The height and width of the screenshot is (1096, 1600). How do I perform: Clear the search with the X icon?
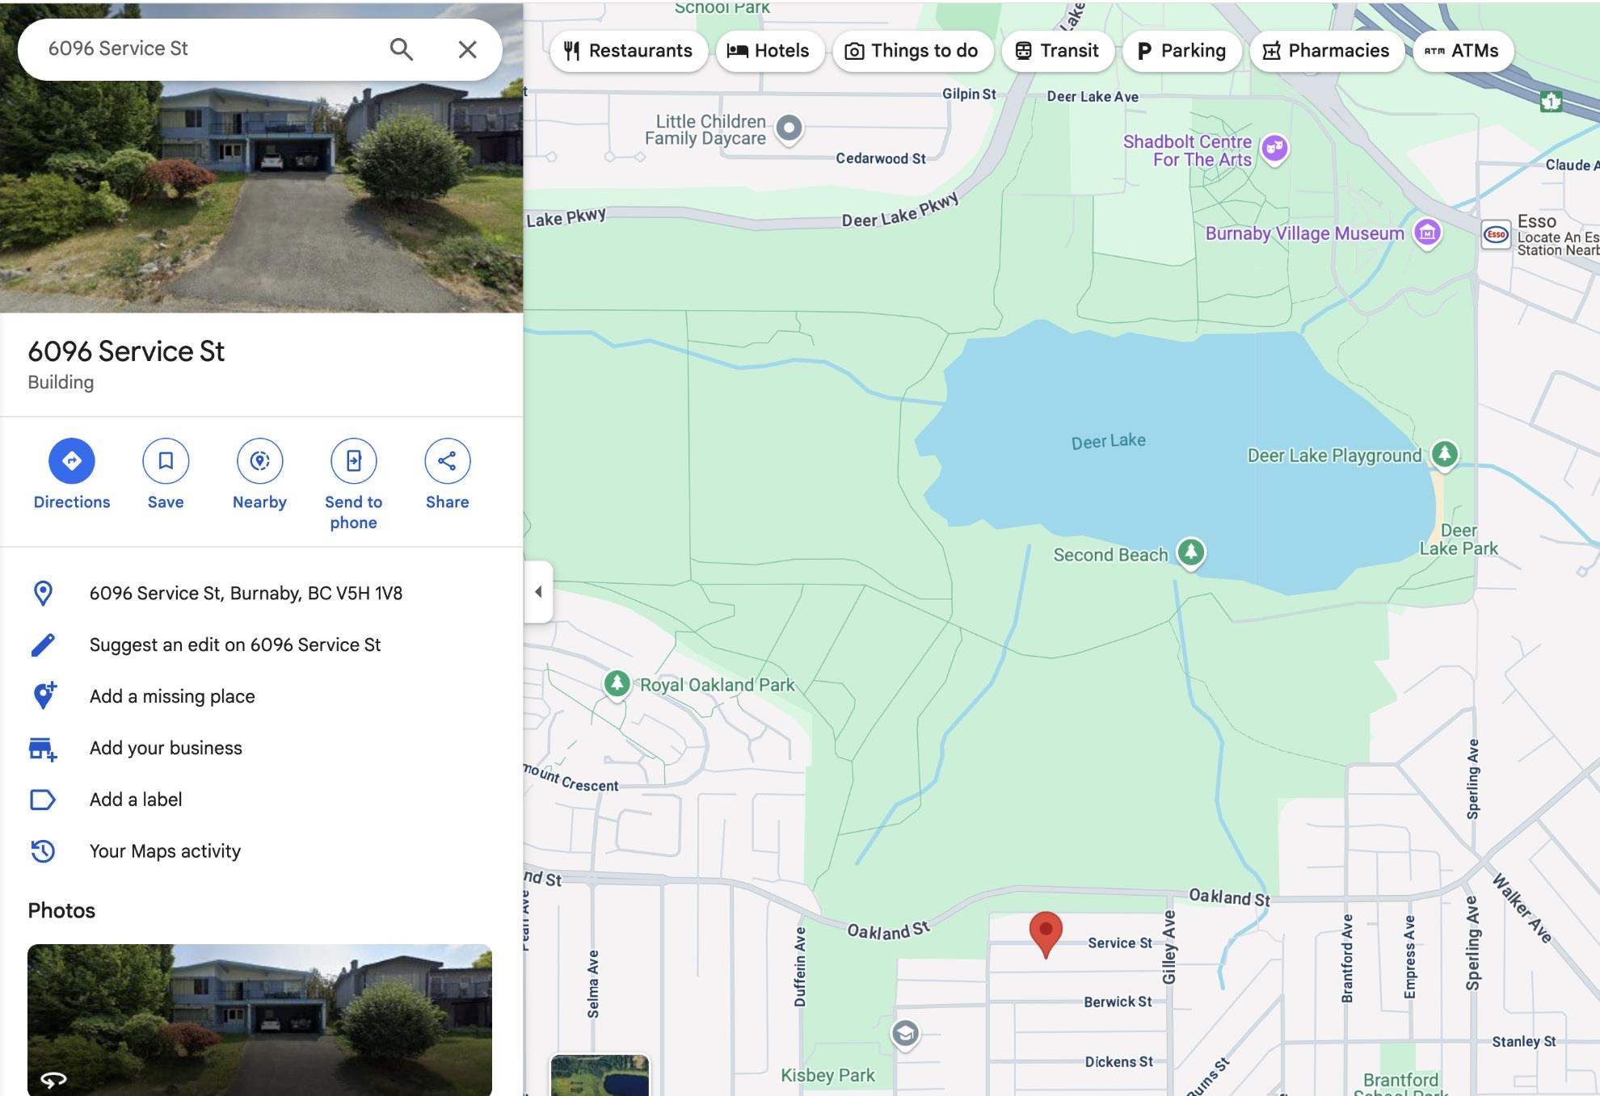coord(467,49)
